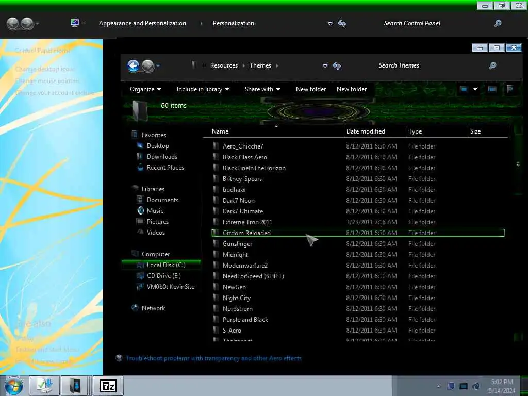The image size is (528, 396).
Task: Select Desktop in Favorites
Action: click(x=158, y=146)
